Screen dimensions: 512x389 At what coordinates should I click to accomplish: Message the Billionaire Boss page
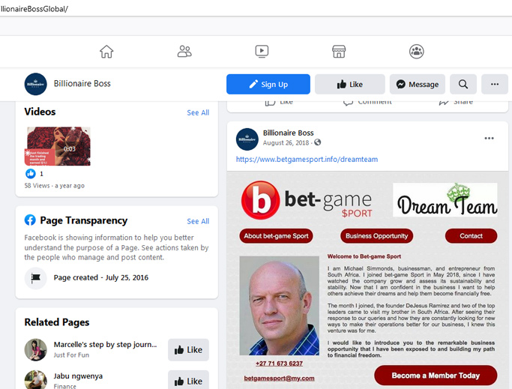click(418, 84)
